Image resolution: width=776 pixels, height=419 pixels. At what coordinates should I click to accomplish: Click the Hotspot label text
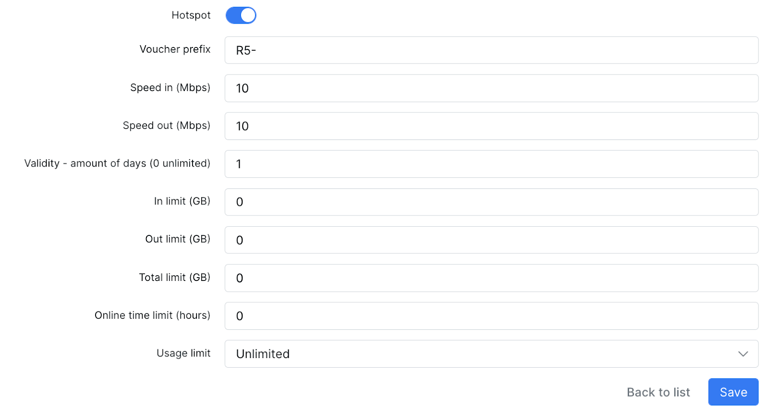click(191, 16)
